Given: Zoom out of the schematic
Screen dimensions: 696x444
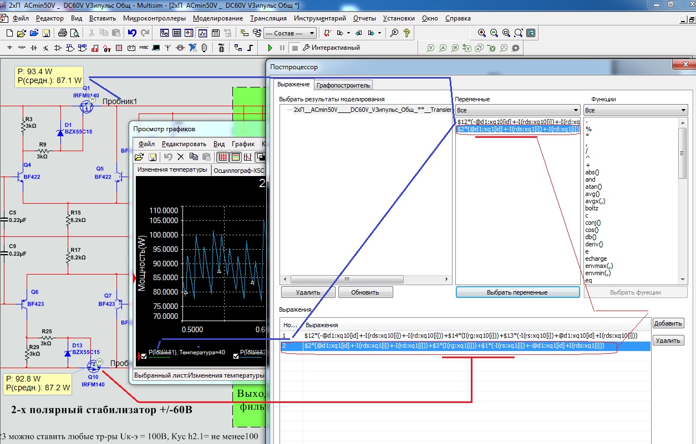Looking at the screenshot, I should [494, 33].
